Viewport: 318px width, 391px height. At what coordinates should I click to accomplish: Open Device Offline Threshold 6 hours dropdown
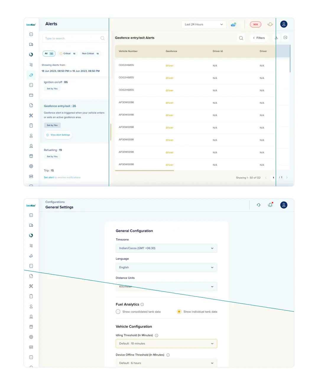click(x=166, y=363)
